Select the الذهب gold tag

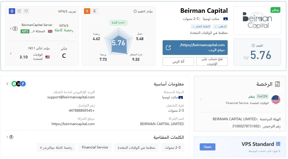(x=220, y=27)
